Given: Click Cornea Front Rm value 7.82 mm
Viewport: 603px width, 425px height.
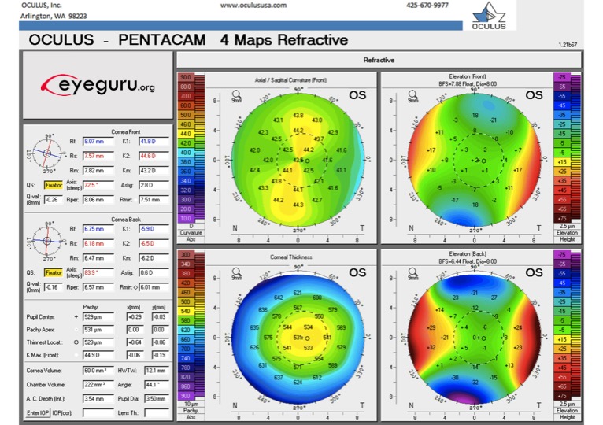Looking at the screenshot, I should tap(98, 170).
